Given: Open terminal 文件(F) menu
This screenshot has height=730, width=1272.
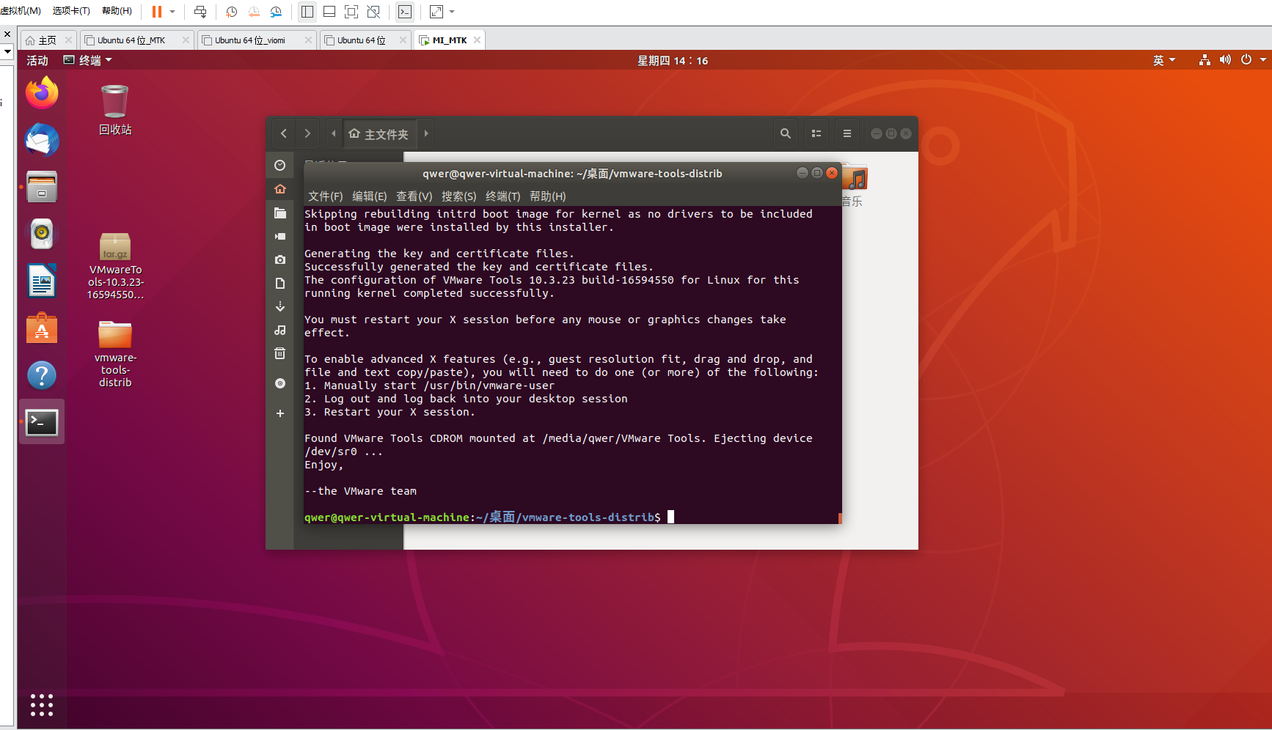Looking at the screenshot, I should (x=325, y=196).
